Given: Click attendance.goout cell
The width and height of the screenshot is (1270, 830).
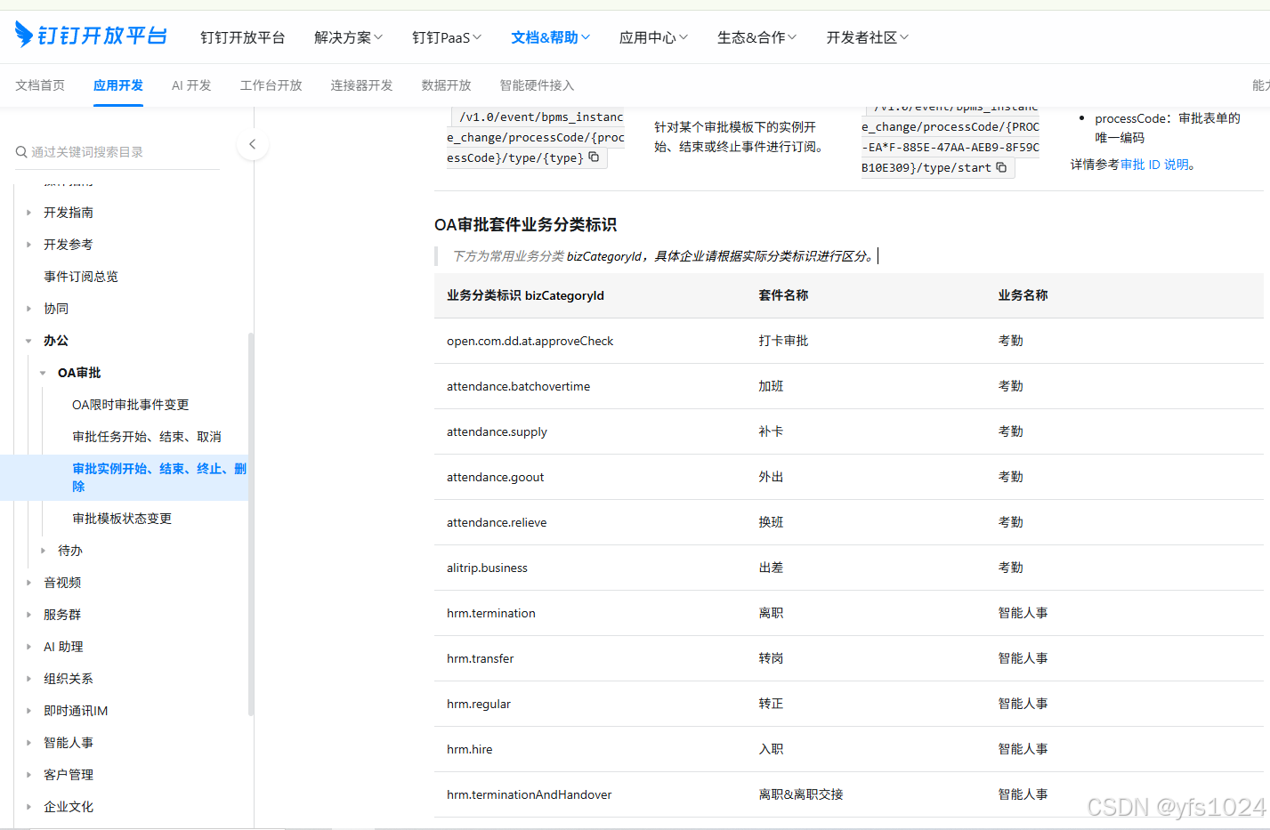Looking at the screenshot, I should click(495, 477).
